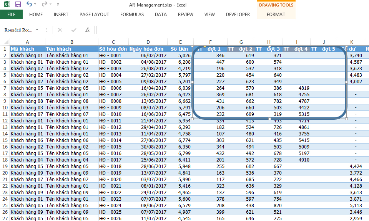Image resolution: width=369 pixels, height=221 pixels.
Task: Switch to the FORMULAS ribbon tab
Action: [x=132, y=15]
